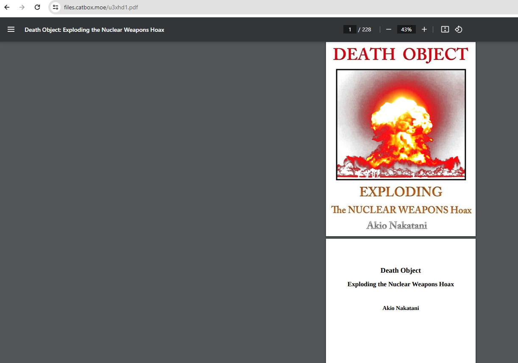Click the red DEATH OBJECT cover title
The height and width of the screenshot is (363, 518).
(x=401, y=54)
